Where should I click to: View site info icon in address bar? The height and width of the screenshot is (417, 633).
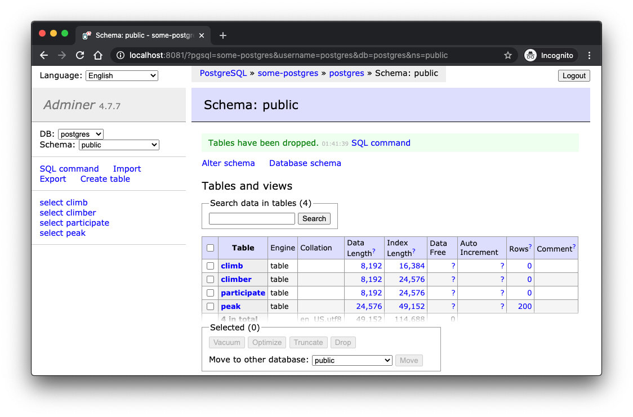pos(121,55)
